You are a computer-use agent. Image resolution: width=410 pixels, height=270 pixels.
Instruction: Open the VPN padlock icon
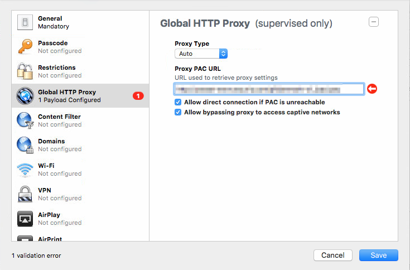(x=25, y=194)
